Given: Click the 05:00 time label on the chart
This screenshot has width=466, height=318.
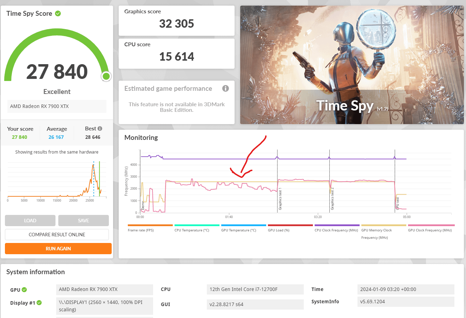Looking at the screenshot, I should [x=407, y=217].
